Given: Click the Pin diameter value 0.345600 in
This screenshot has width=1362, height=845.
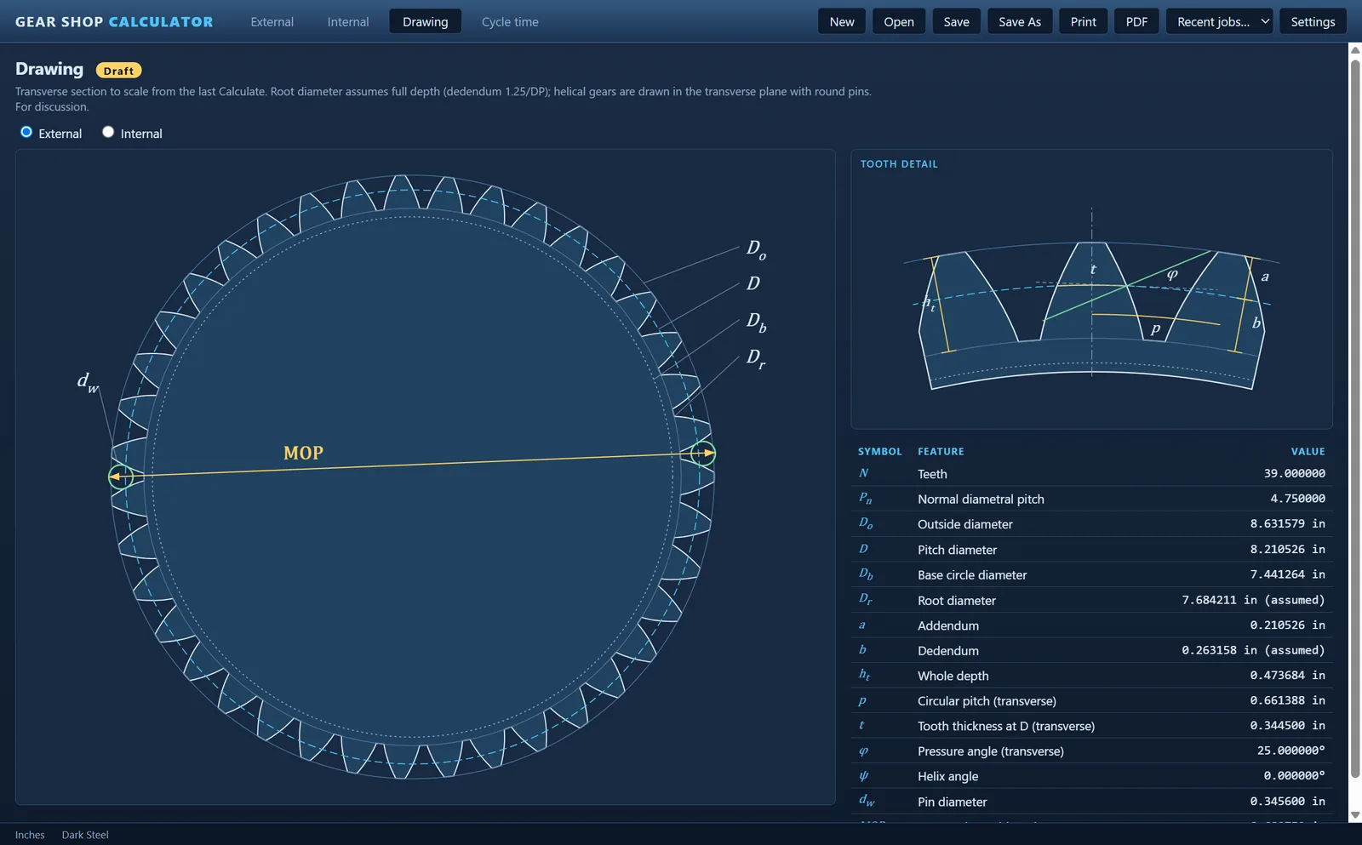Looking at the screenshot, I should pos(1287,801).
